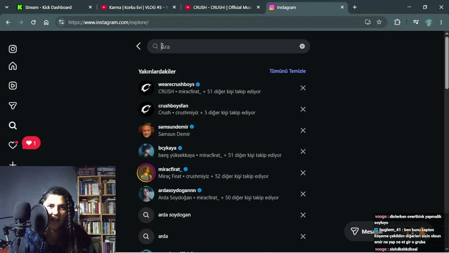Clear all recents with Tümünü Temizle
449x253 pixels.
(x=287, y=71)
